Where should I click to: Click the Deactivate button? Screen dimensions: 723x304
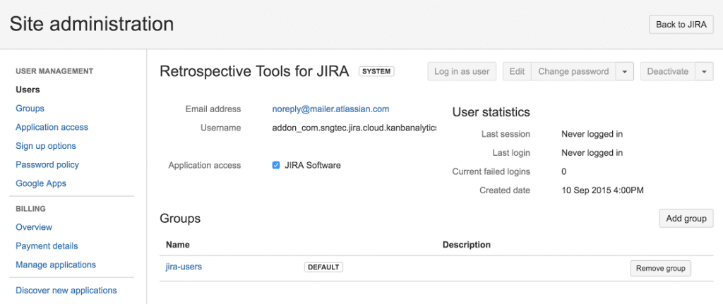coord(668,71)
